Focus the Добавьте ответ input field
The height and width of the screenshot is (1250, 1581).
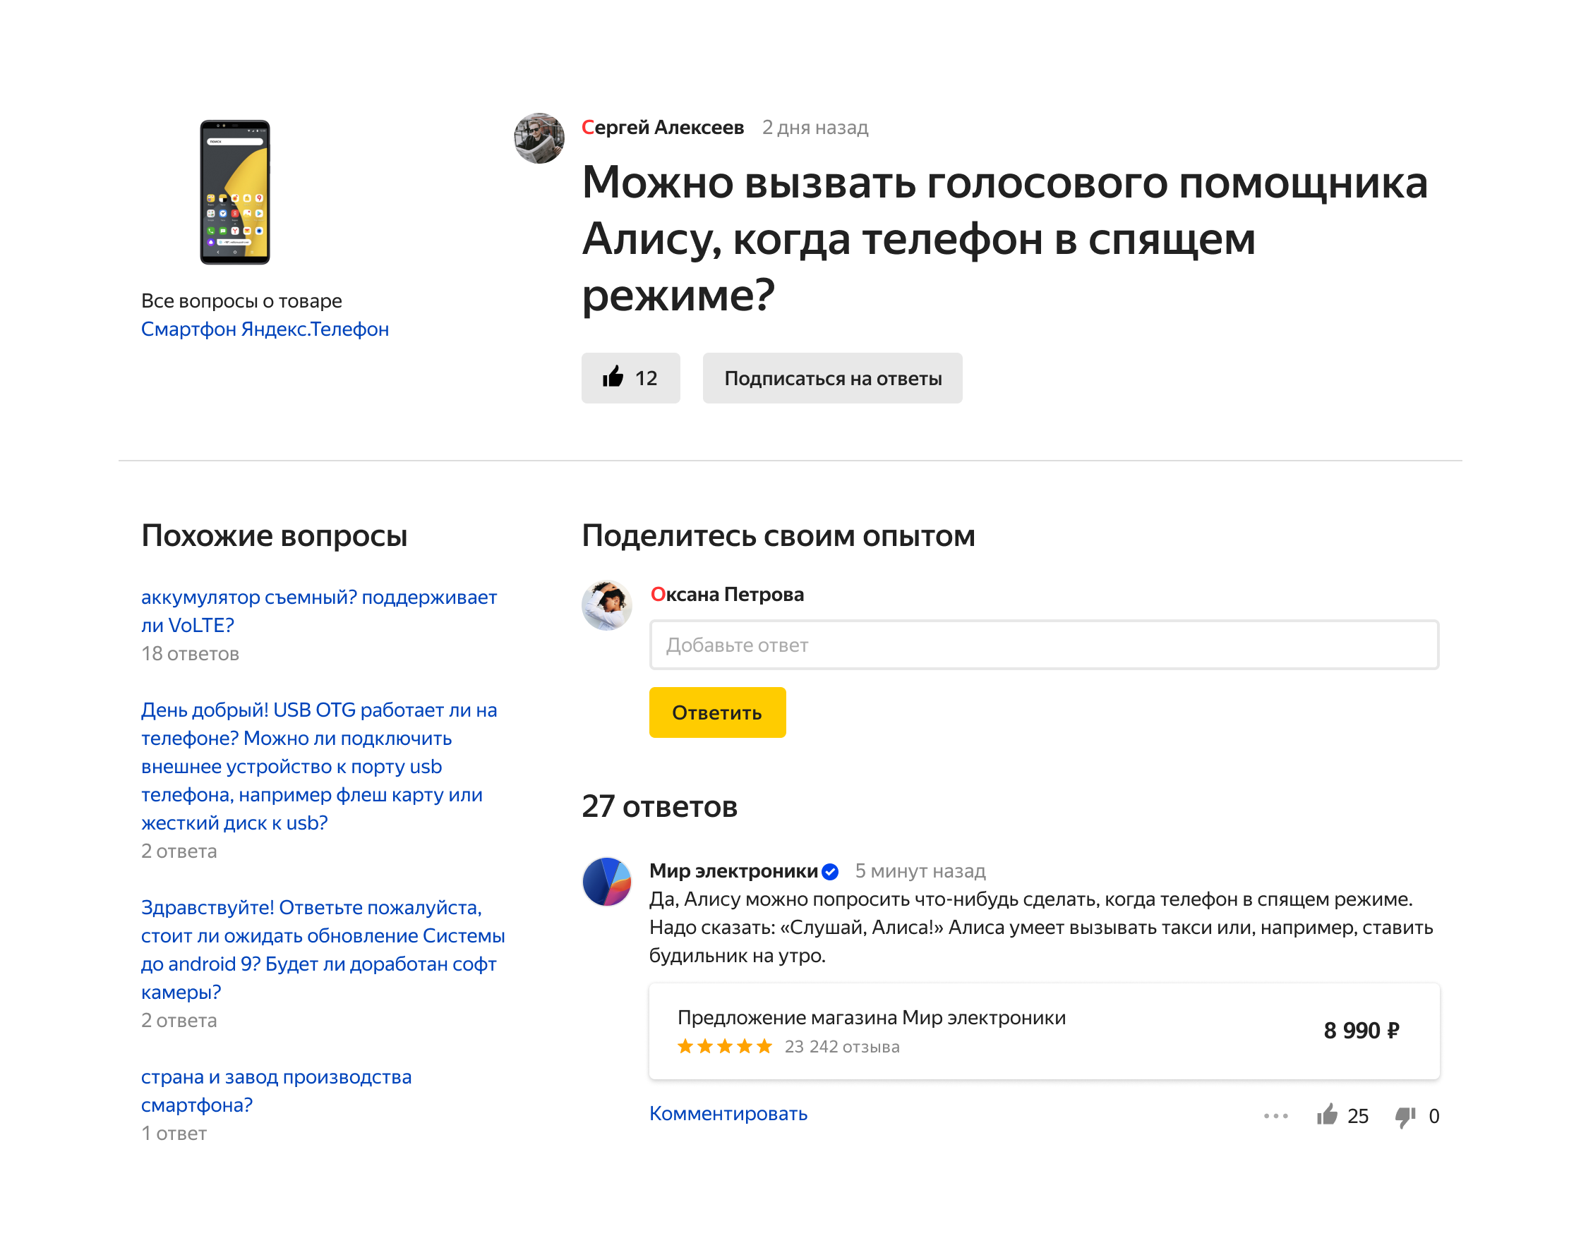(x=1043, y=645)
